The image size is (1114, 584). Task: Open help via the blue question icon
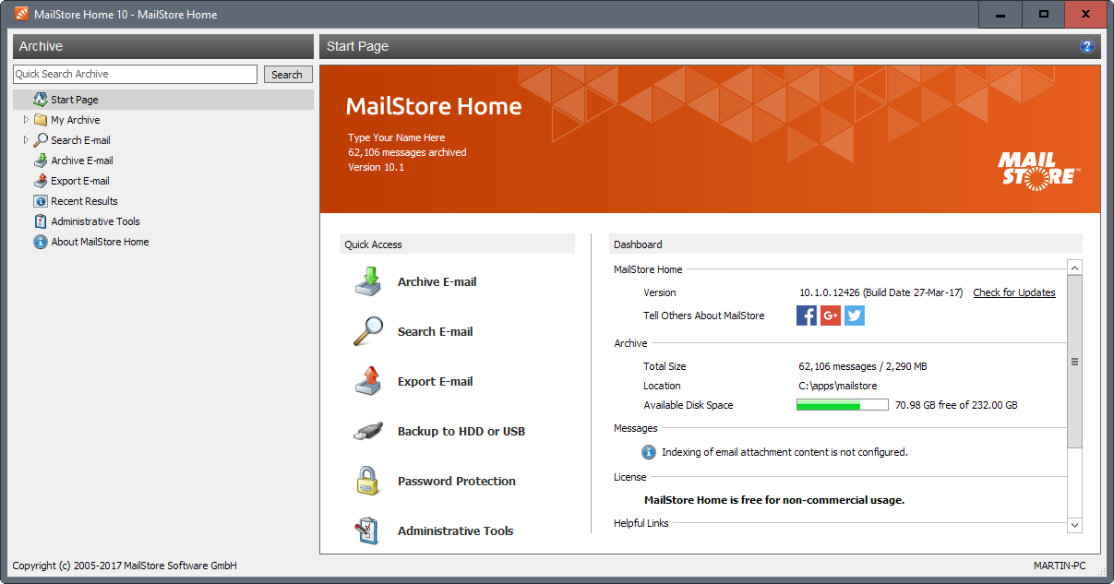tap(1087, 46)
